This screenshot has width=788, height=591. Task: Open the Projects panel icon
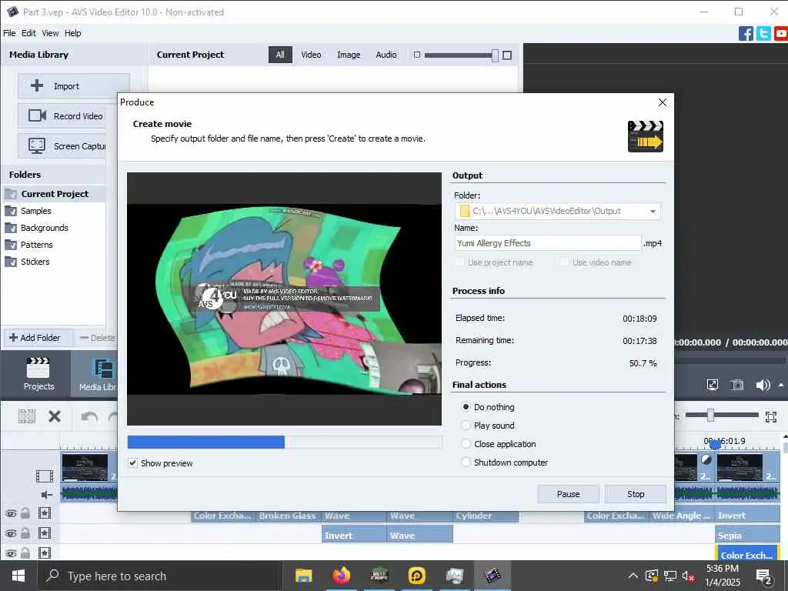tap(38, 374)
